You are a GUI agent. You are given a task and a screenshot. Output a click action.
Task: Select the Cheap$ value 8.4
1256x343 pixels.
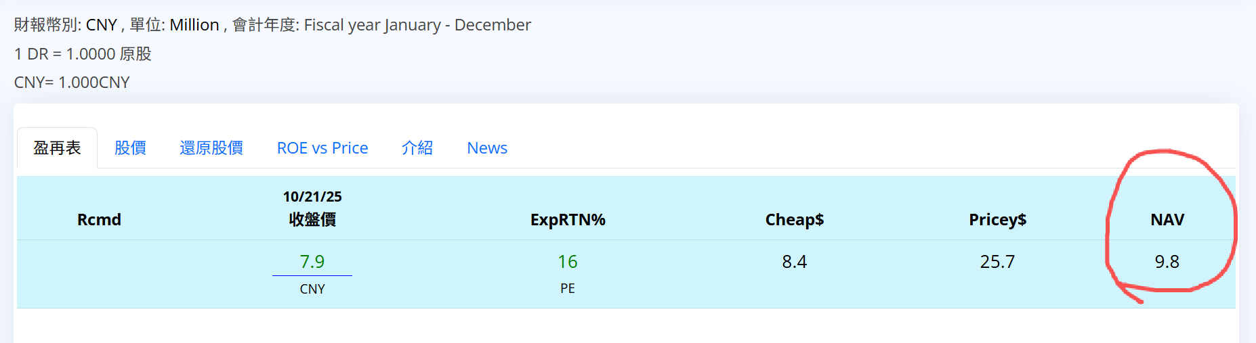pyautogui.click(x=794, y=262)
